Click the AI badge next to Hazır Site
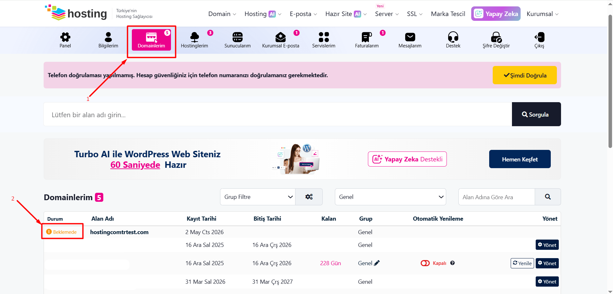 (x=357, y=14)
